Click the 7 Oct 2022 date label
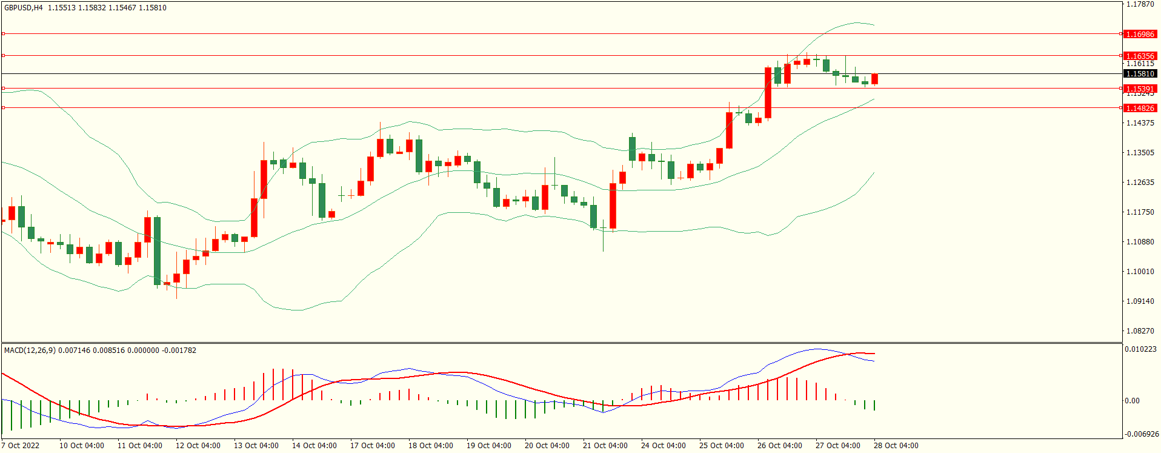The image size is (1161, 453). [21, 446]
